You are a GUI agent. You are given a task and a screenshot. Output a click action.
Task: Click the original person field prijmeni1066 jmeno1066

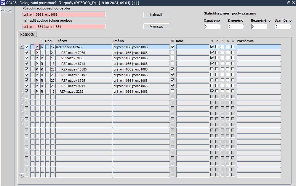64,15
